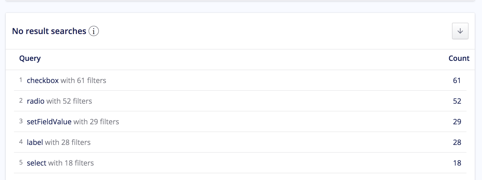Screen dimensions: 482x180
Task: Sort by the Count column header
Action: coord(459,59)
